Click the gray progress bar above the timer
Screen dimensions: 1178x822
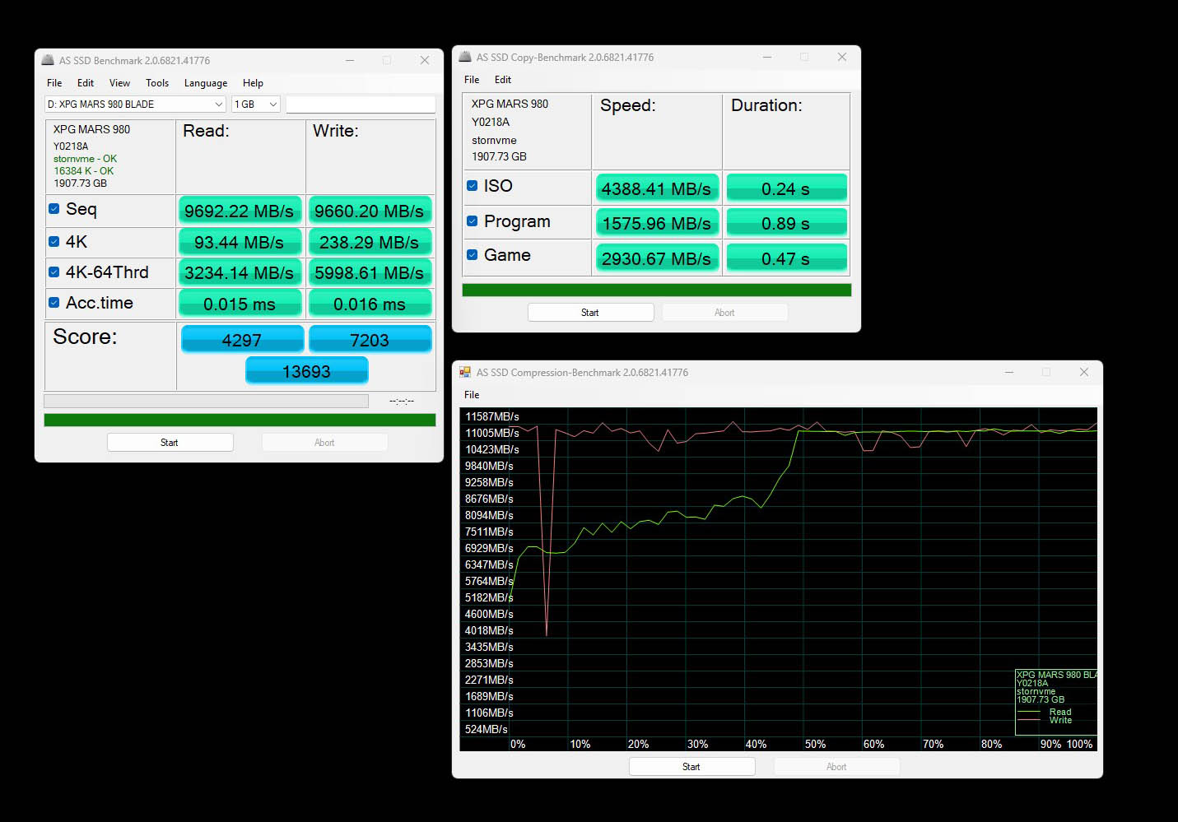pos(206,401)
